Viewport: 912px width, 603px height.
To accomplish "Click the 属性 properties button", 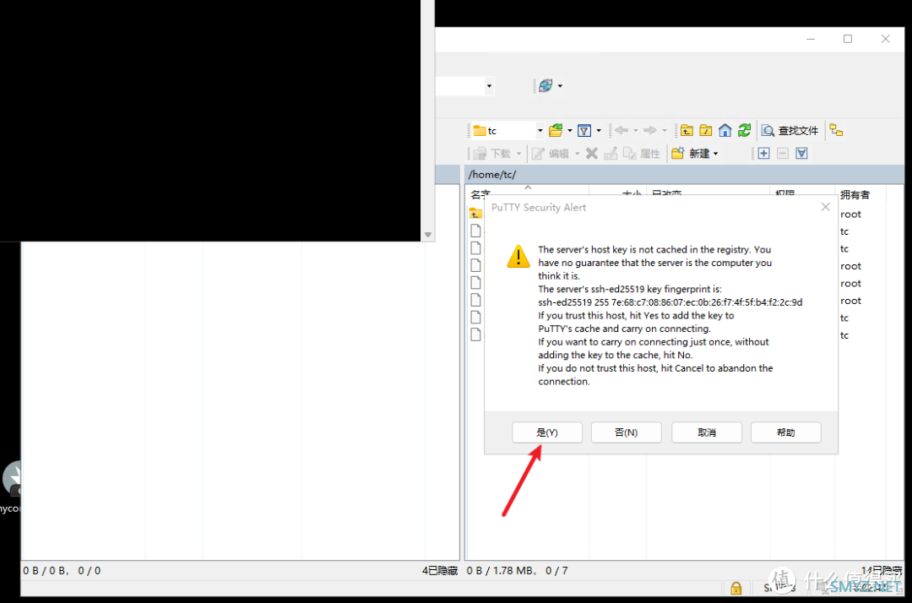I will [642, 154].
